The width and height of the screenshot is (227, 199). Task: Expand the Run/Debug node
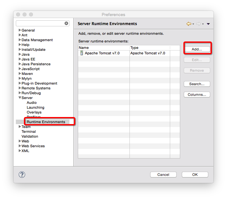[x=20, y=93]
